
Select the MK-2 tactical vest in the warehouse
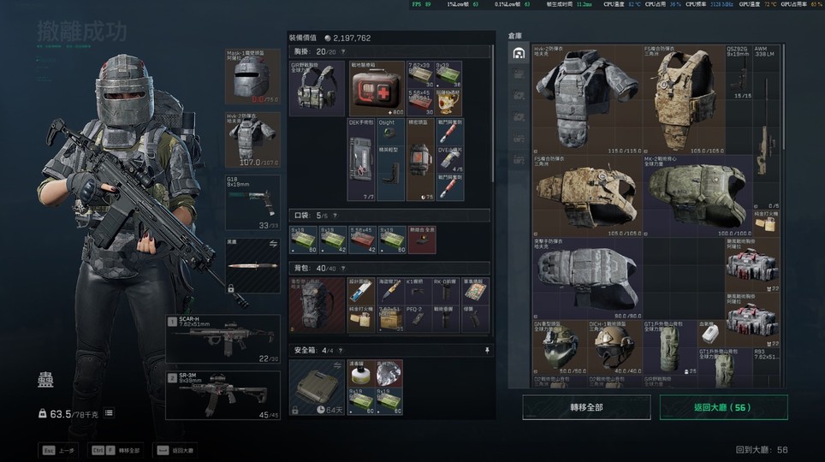[697, 196]
